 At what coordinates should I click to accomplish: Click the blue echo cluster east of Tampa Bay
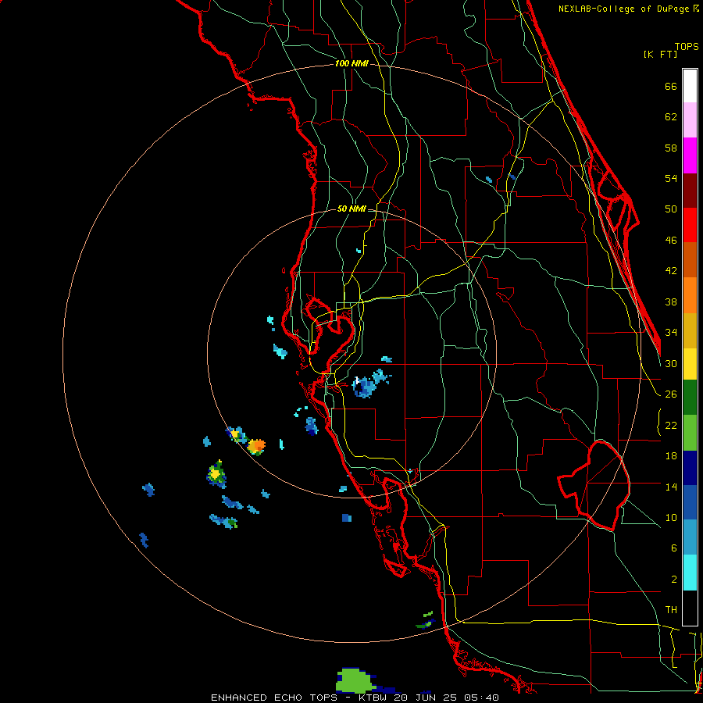pyautogui.click(x=364, y=387)
